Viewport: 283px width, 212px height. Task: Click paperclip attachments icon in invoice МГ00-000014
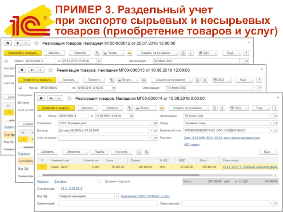pos(222,108)
